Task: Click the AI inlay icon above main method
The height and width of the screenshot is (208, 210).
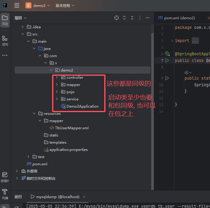Action: coord(186,72)
